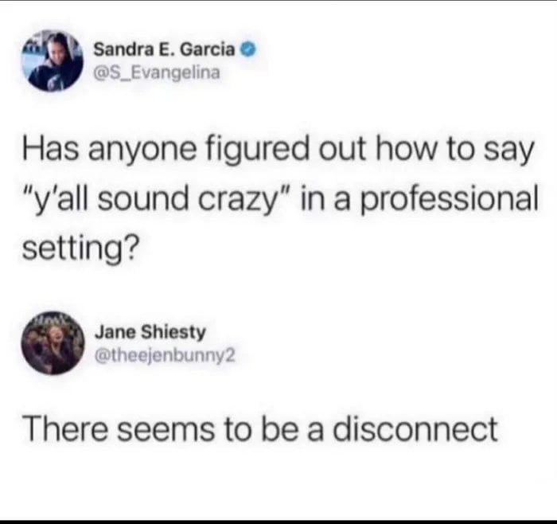Open the Jane Shiesty display name
Viewport: 557px width, 524px height.
click(150, 332)
